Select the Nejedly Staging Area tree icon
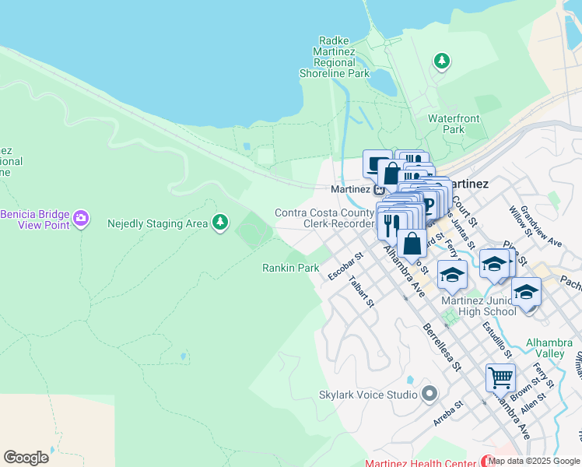 (220, 223)
